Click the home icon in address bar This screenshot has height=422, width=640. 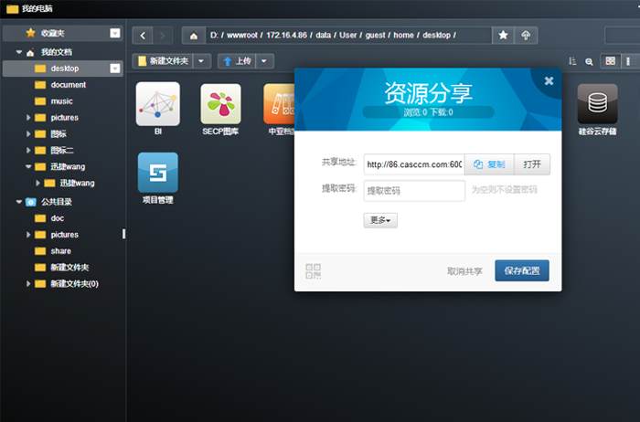point(193,35)
